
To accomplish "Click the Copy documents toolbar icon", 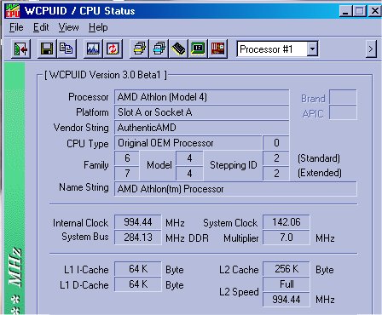I will pos(67,49).
